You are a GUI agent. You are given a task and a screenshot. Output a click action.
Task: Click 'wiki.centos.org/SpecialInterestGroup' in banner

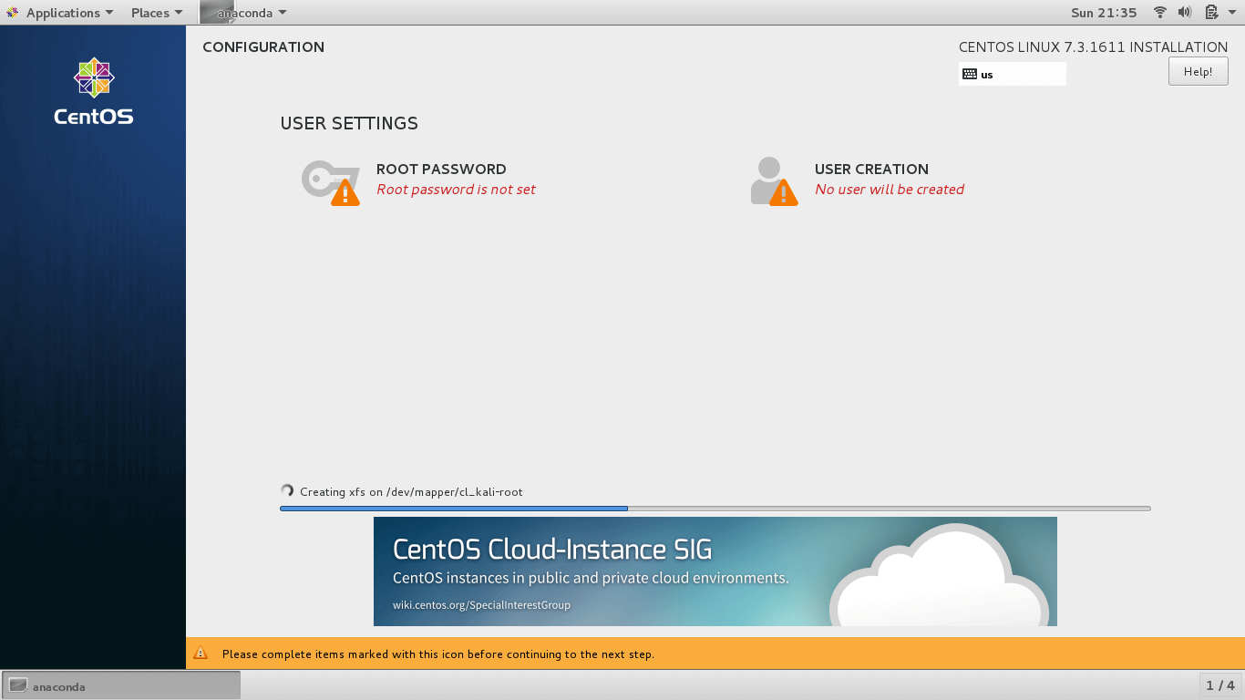pyautogui.click(x=481, y=605)
